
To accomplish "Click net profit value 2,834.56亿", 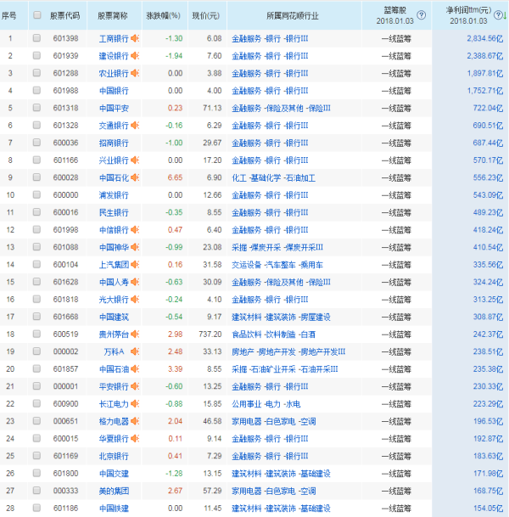I will (485, 38).
